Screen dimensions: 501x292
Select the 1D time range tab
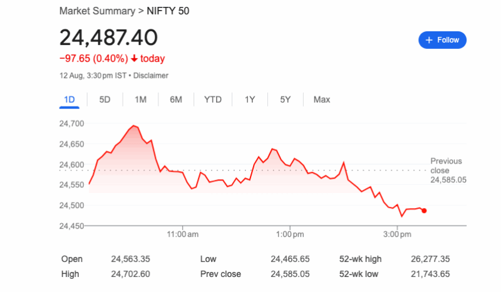coord(70,100)
